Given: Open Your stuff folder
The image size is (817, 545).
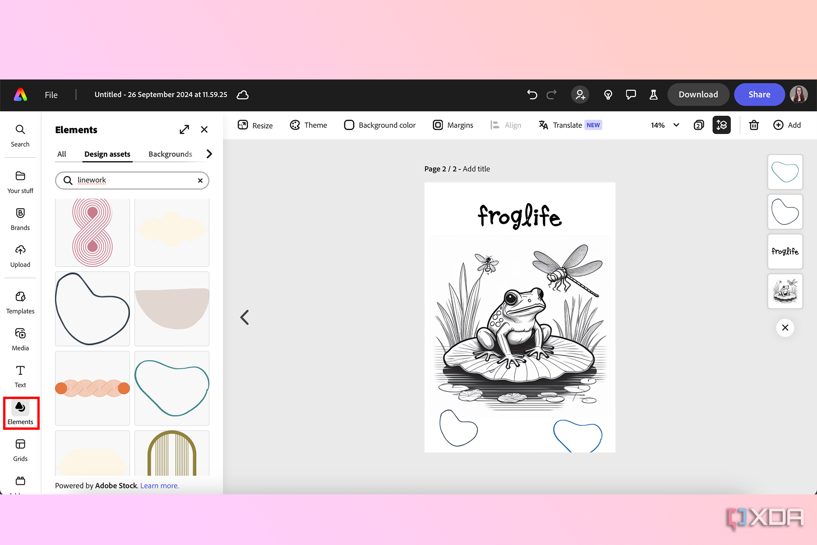Looking at the screenshot, I should [x=20, y=182].
